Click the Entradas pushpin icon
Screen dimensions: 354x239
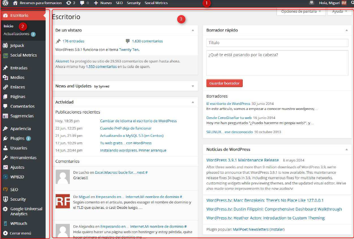(x=5, y=68)
